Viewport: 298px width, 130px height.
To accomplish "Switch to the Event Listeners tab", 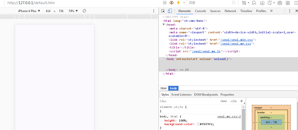I will [x=182, y=95].
